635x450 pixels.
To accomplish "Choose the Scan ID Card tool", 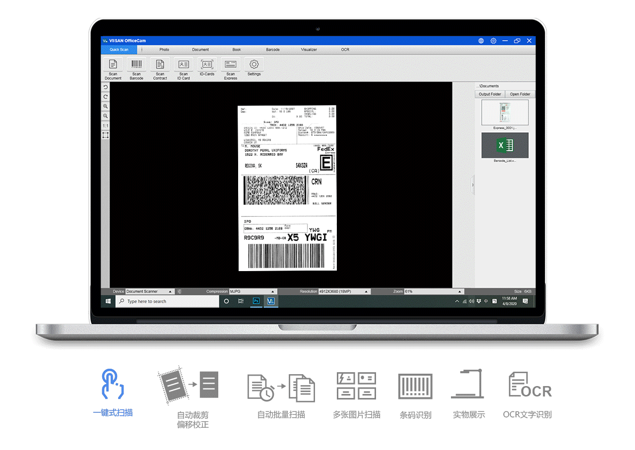I will 184,65.
